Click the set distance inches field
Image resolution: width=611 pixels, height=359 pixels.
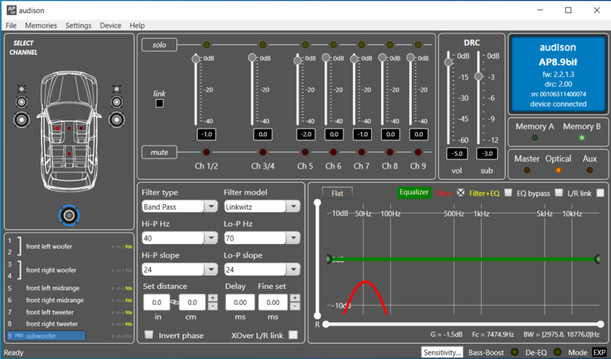click(157, 302)
